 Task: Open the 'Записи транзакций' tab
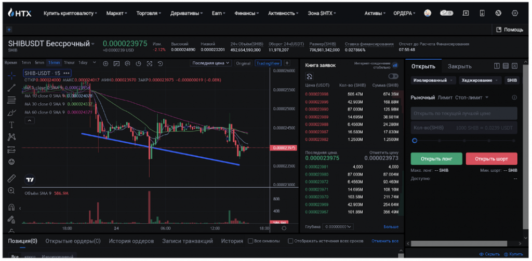188,241
